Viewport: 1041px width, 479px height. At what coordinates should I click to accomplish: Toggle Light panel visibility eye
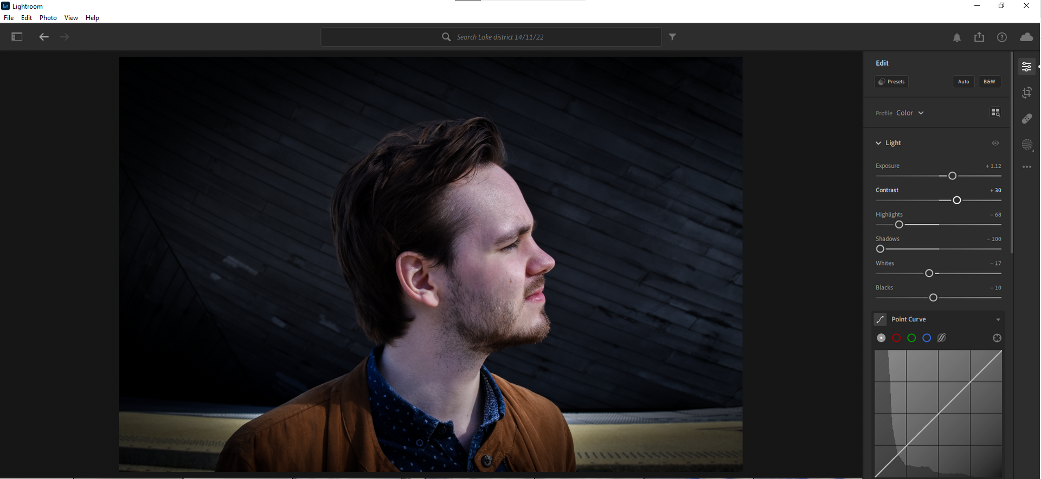(995, 143)
